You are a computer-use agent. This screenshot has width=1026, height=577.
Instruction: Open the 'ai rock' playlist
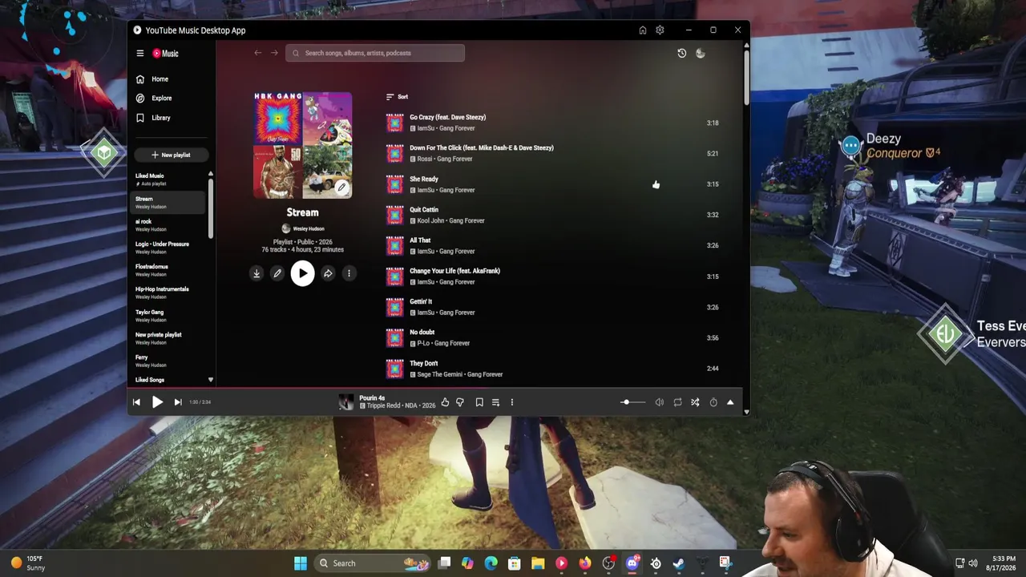(168, 225)
